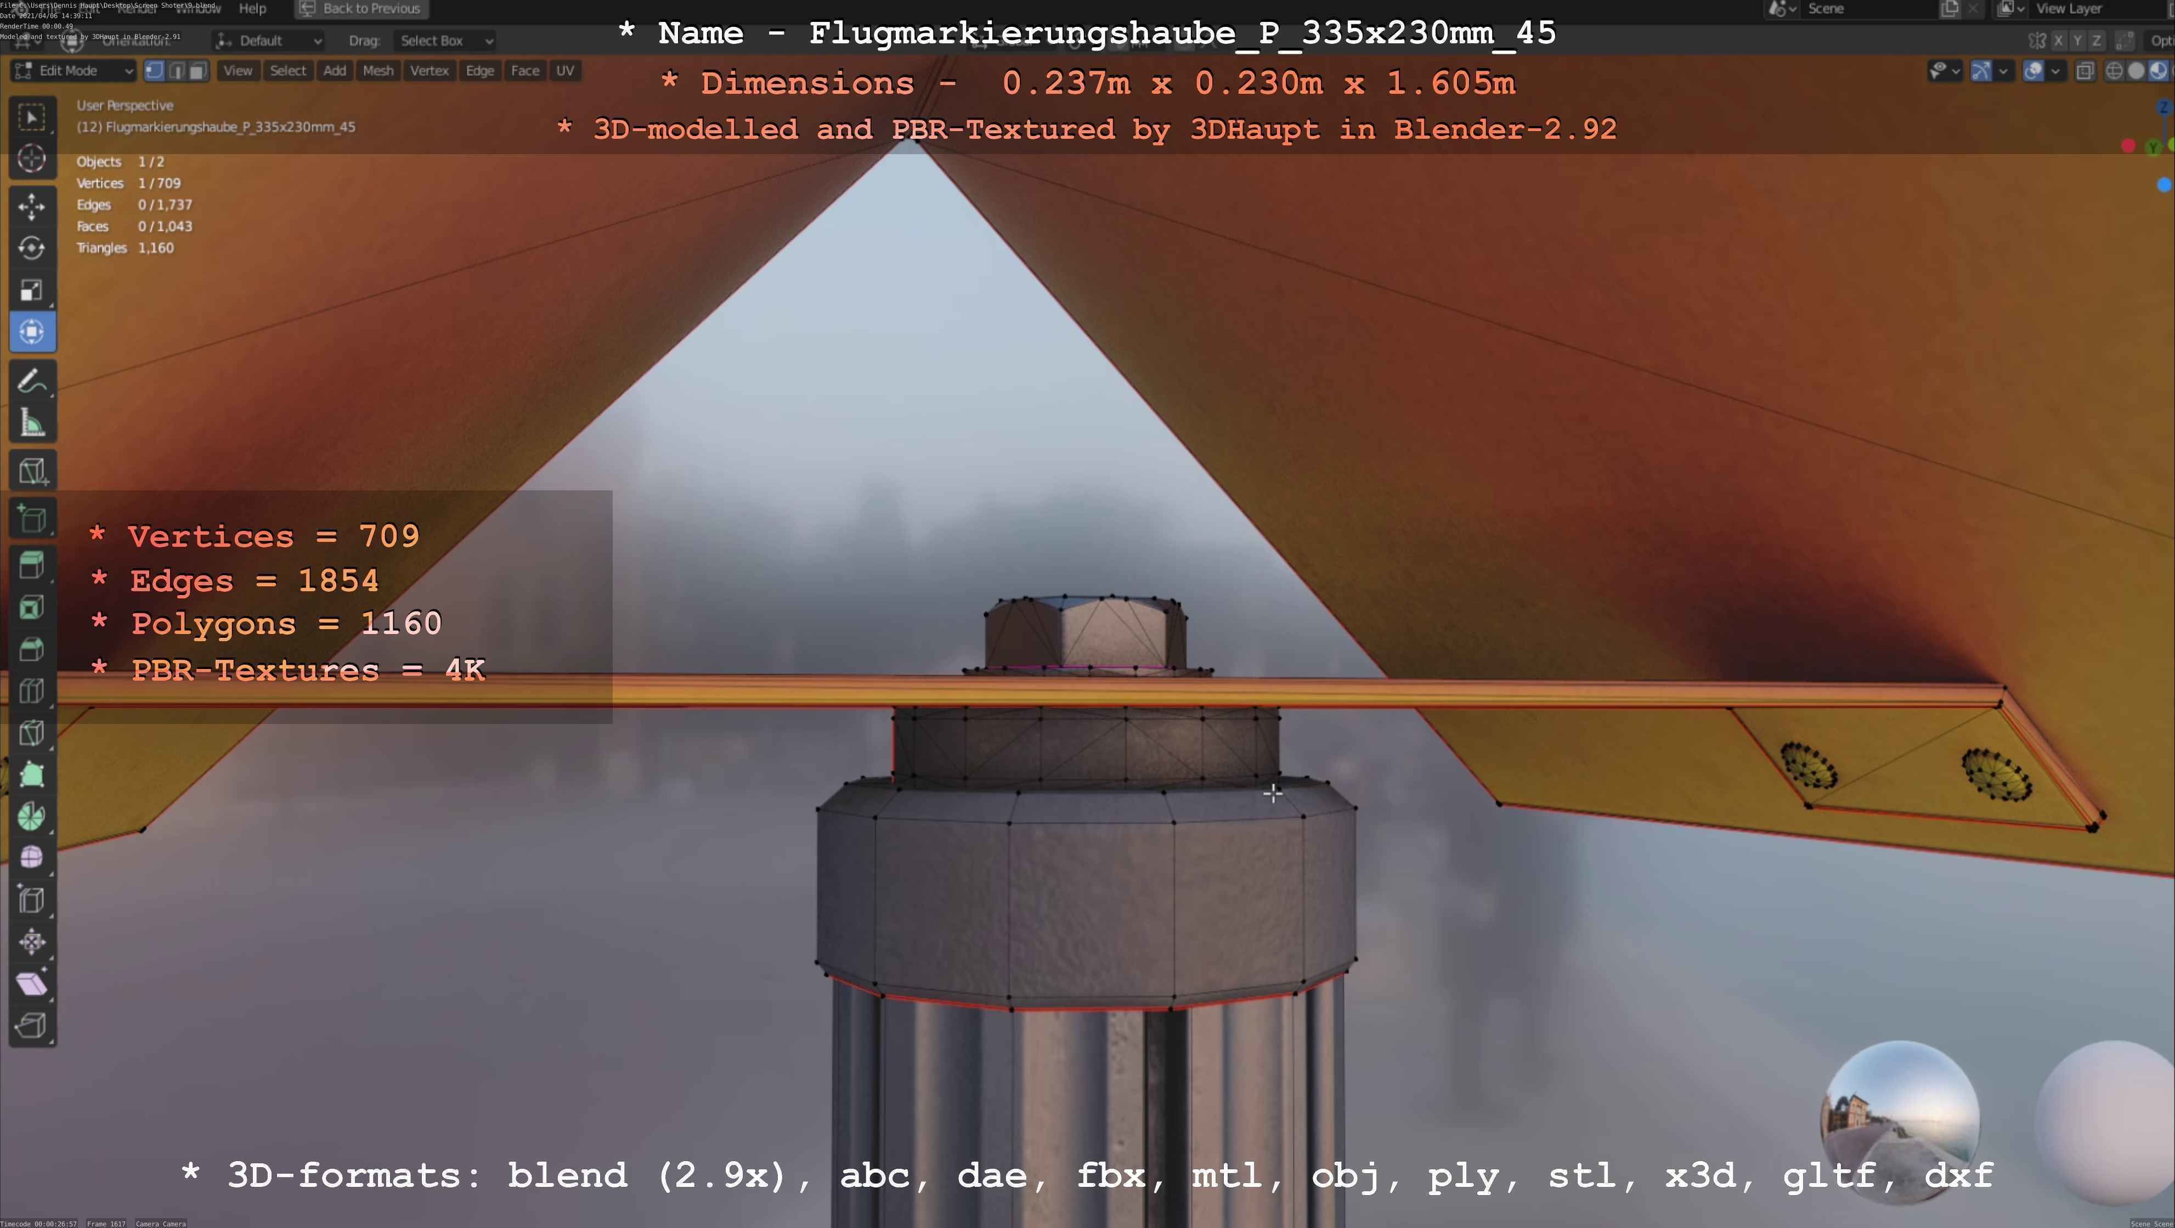The image size is (2175, 1228).
Task: Switch to edge select mode
Action: (177, 71)
